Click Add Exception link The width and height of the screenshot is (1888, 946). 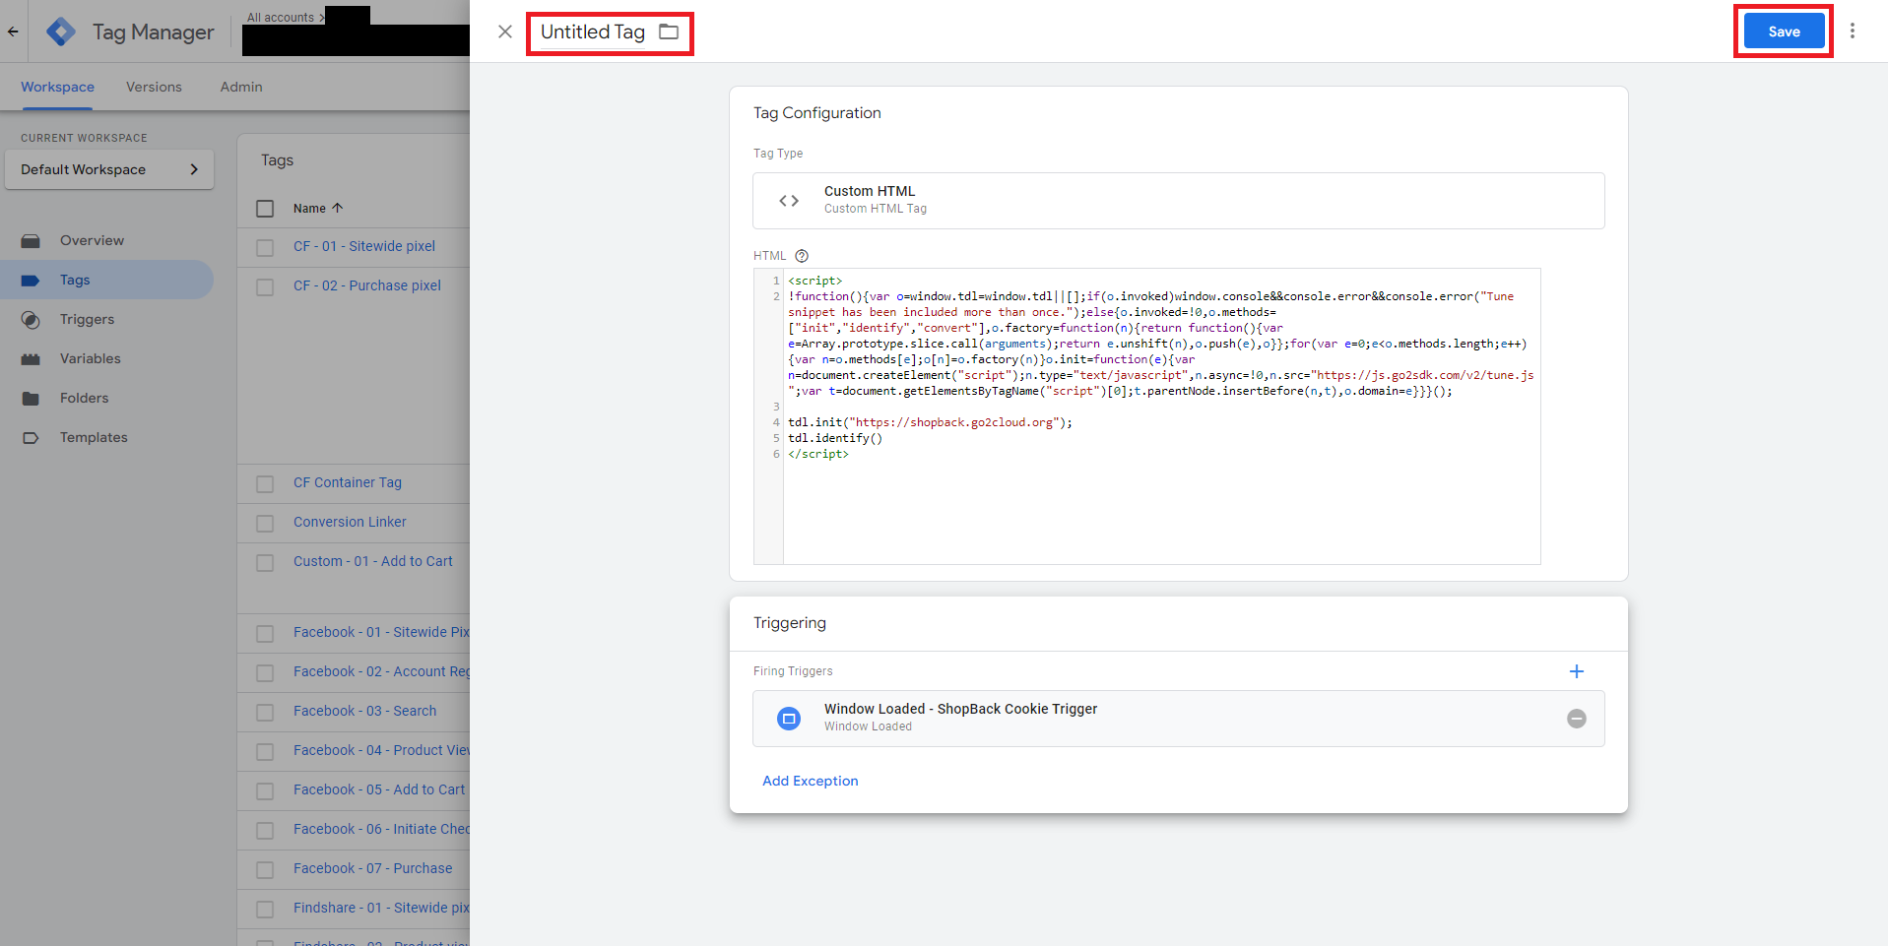click(x=810, y=781)
